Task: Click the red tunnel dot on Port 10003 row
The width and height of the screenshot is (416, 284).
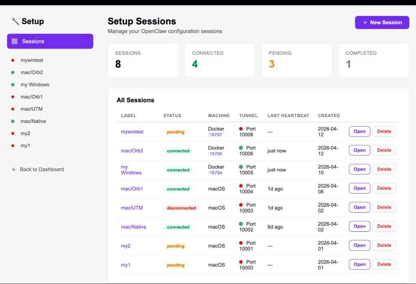Action: point(240,204)
